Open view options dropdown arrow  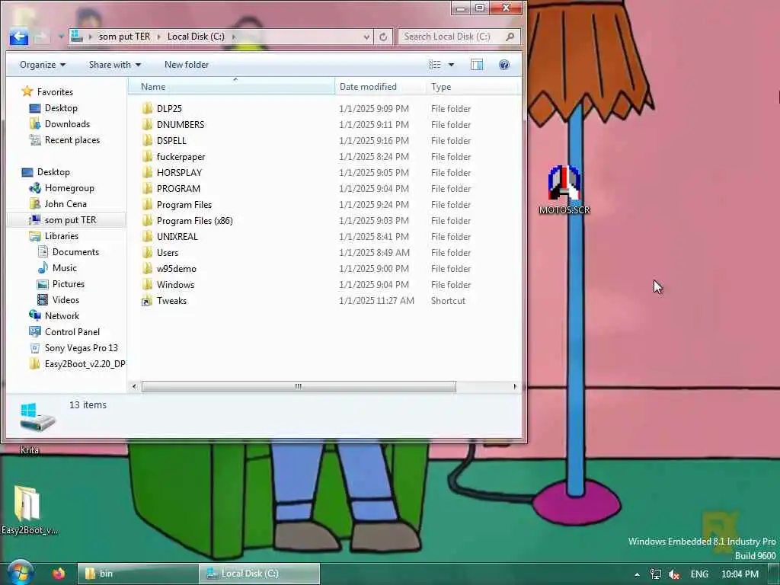point(451,65)
